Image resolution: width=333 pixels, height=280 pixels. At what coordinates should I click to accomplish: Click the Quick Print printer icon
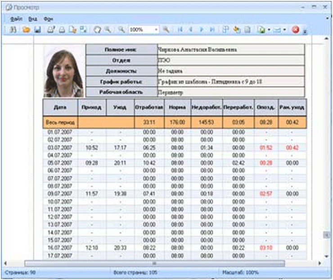[x=62, y=30]
